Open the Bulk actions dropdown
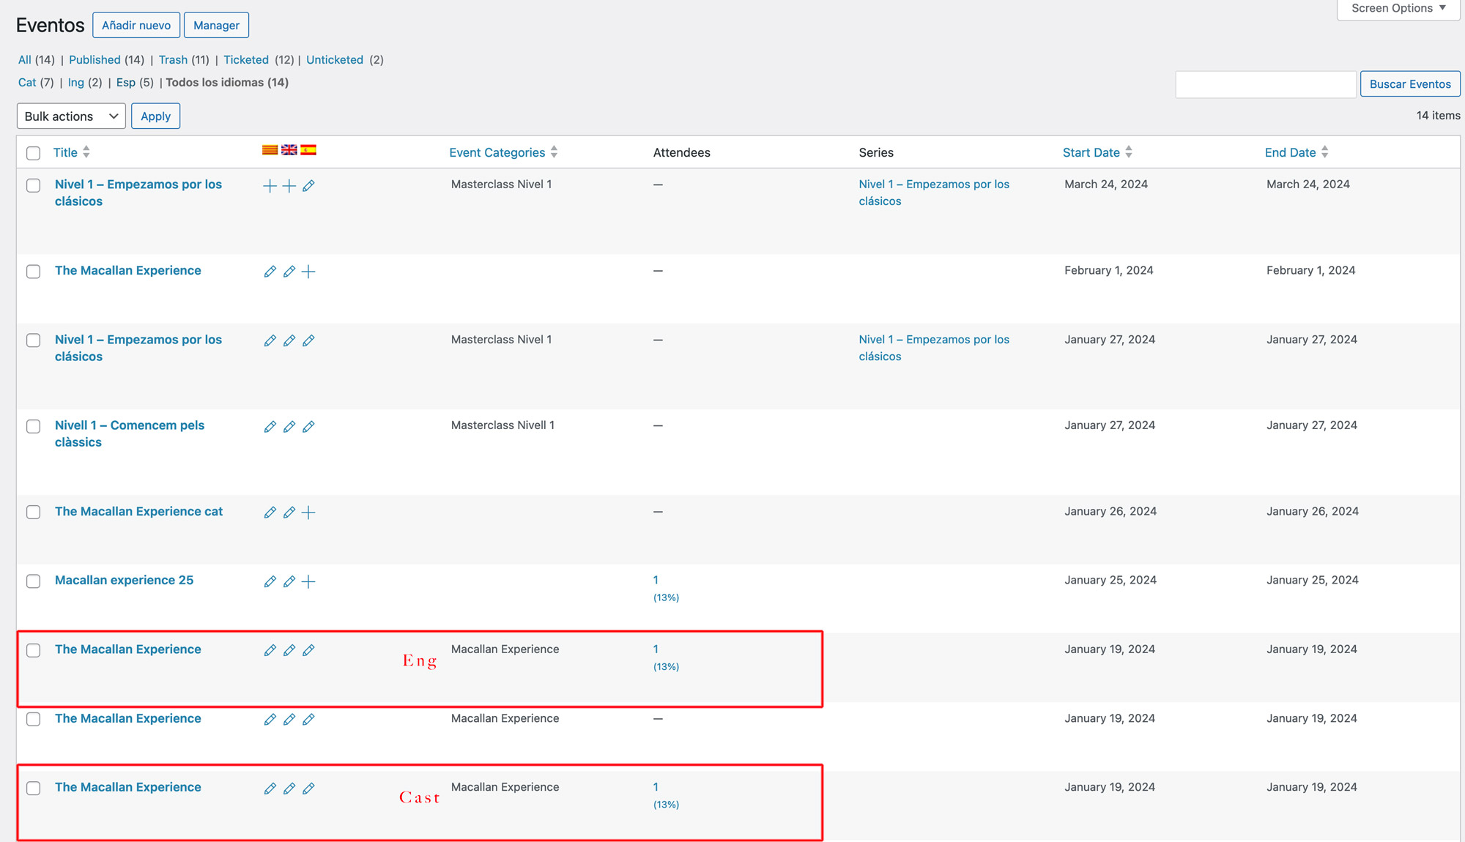Image resolution: width=1465 pixels, height=842 pixels. pos(71,116)
